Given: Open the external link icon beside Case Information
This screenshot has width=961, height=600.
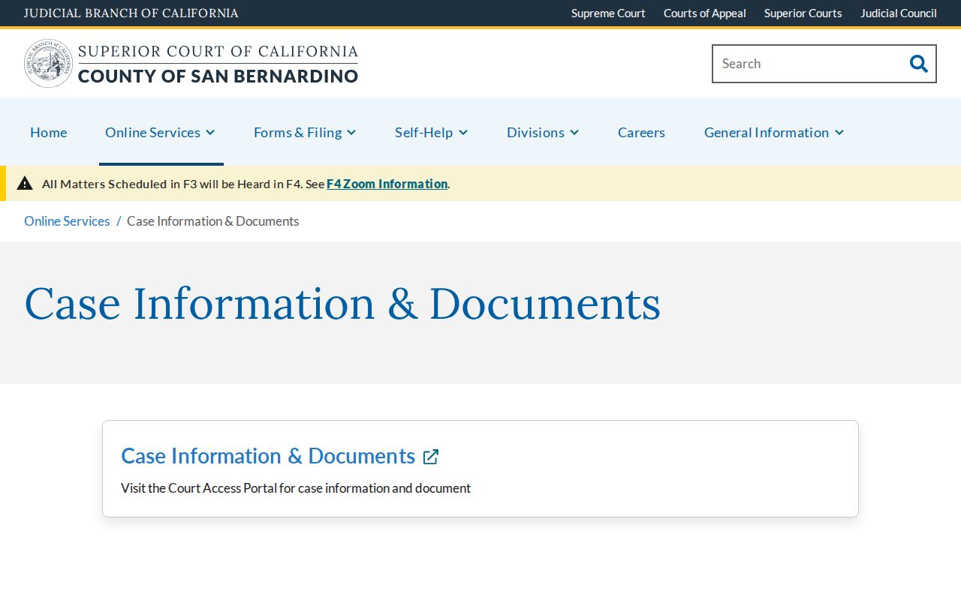Looking at the screenshot, I should pos(431,457).
